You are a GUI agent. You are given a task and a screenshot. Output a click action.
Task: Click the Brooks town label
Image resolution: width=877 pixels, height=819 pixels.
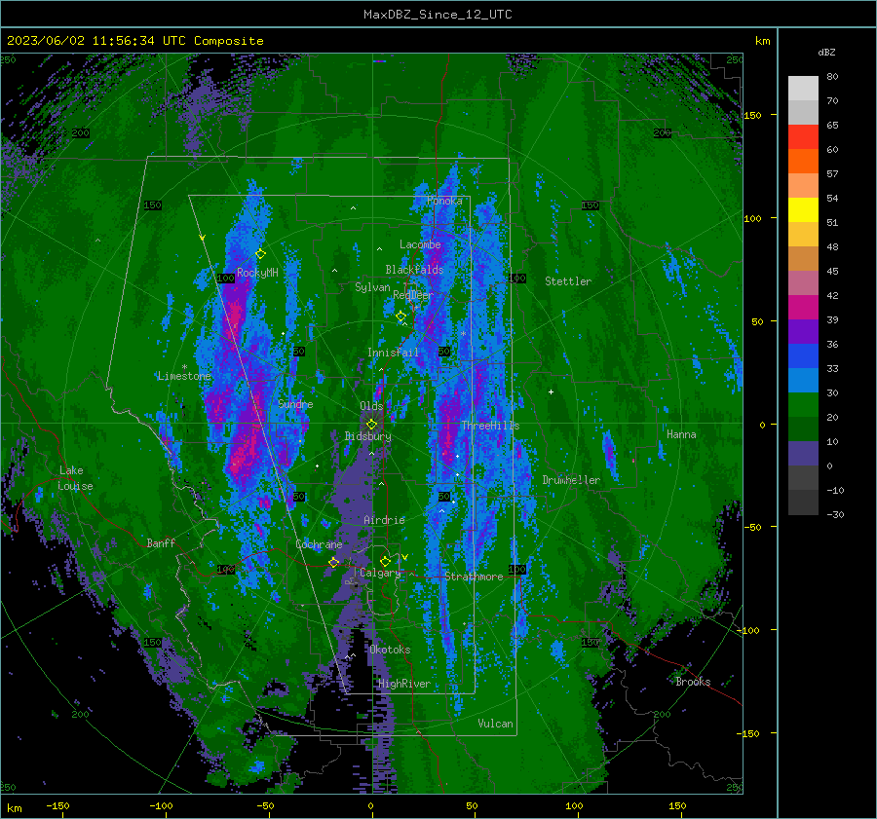tap(693, 682)
